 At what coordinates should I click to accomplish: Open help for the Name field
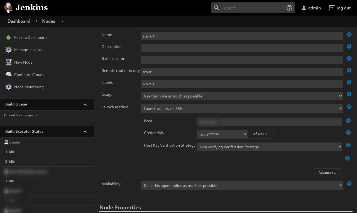tap(349, 35)
